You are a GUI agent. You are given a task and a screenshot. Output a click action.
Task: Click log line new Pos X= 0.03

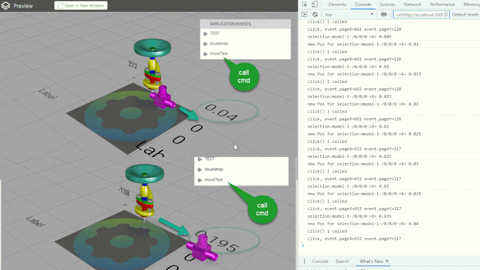pos(363,164)
